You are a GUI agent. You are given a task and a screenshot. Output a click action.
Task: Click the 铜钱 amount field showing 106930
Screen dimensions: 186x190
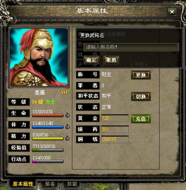115,139
